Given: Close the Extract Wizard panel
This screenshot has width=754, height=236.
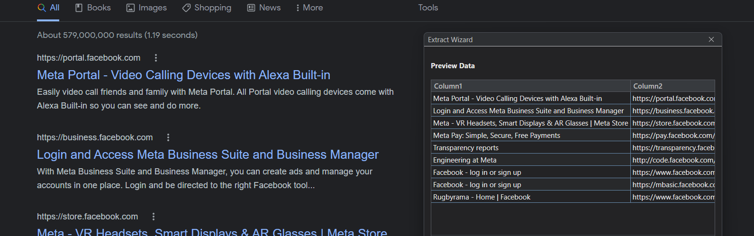Looking at the screenshot, I should 711,40.
